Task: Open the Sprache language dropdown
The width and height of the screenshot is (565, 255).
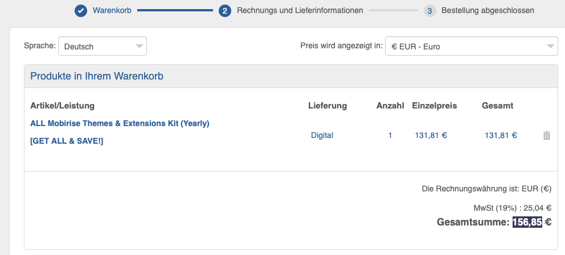Action: [103, 47]
